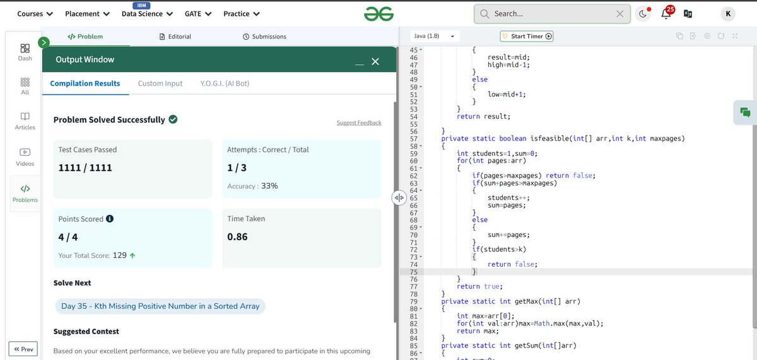Open Problems in the sidebar
Viewport: 757px width, 360px height.
point(25,194)
